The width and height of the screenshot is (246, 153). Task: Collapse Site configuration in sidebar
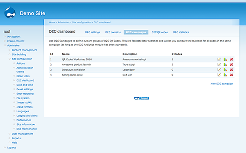(x=22, y=59)
